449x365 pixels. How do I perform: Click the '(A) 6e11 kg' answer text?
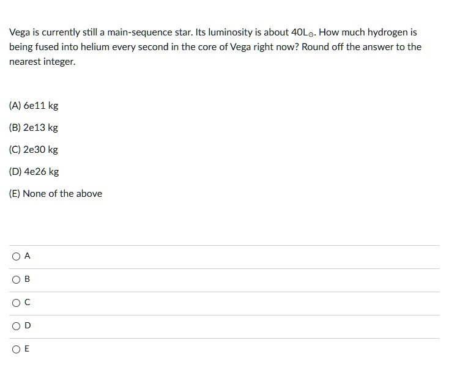pyautogui.click(x=34, y=106)
